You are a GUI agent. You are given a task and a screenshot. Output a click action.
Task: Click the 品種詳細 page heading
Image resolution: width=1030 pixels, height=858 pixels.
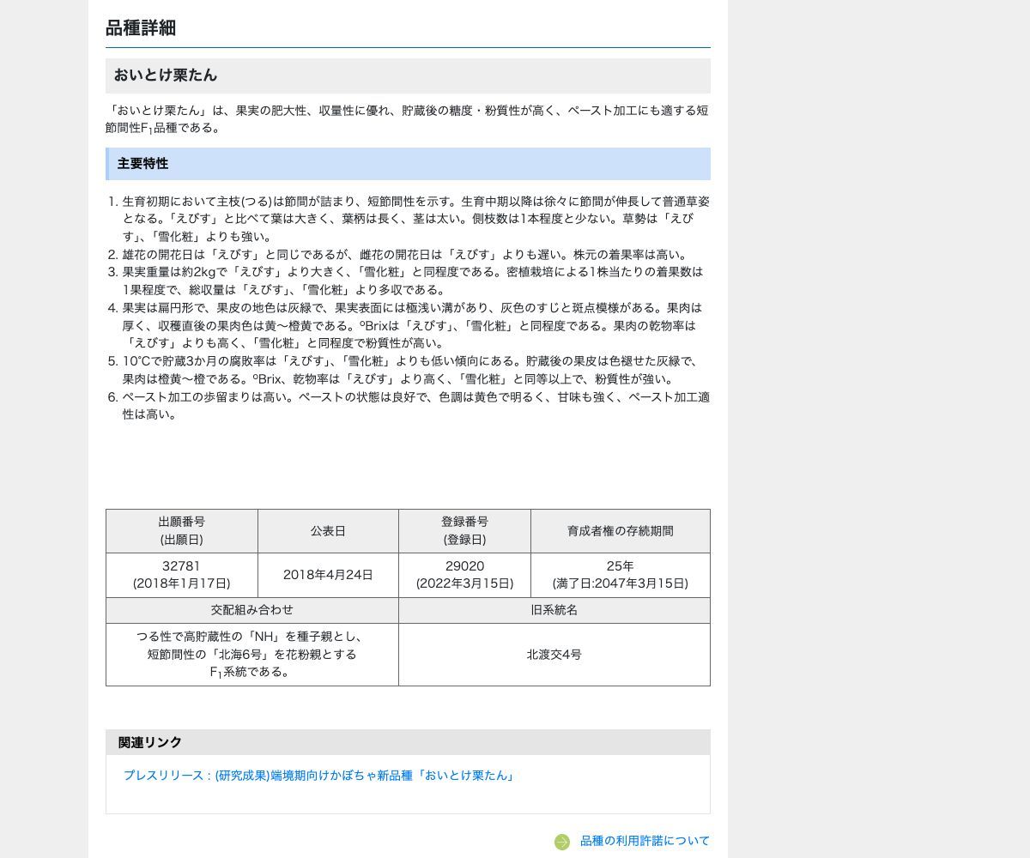coord(141,28)
